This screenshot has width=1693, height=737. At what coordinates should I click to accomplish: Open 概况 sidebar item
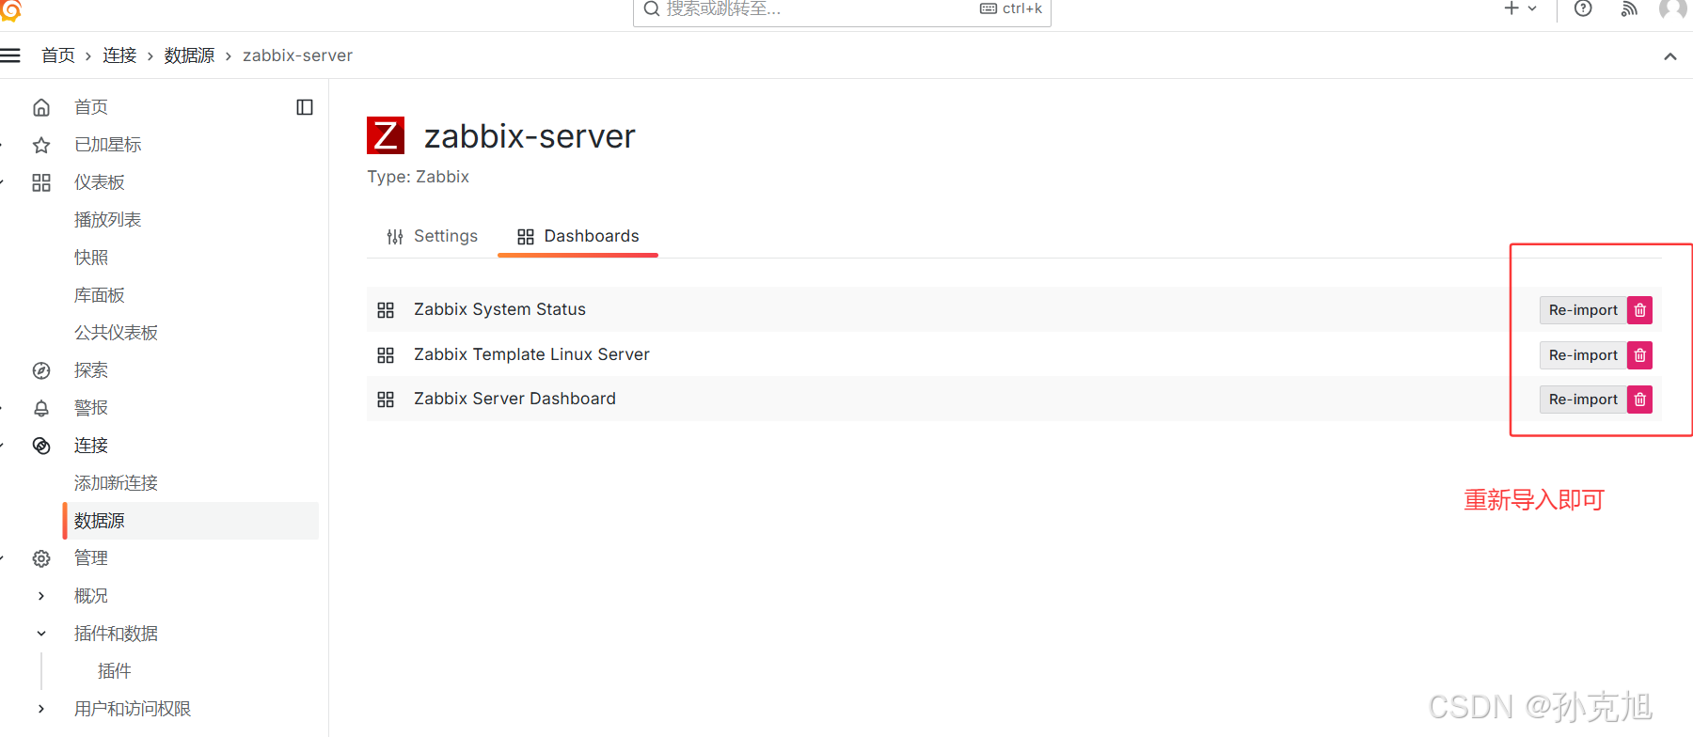pyautogui.click(x=91, y=596)
